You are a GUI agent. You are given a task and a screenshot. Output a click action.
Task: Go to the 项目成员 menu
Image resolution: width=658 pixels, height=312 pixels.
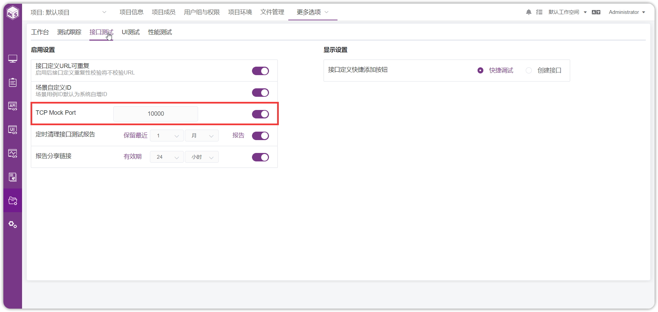coord(163,12)
